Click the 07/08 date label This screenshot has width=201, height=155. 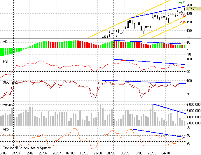point(70,153)
